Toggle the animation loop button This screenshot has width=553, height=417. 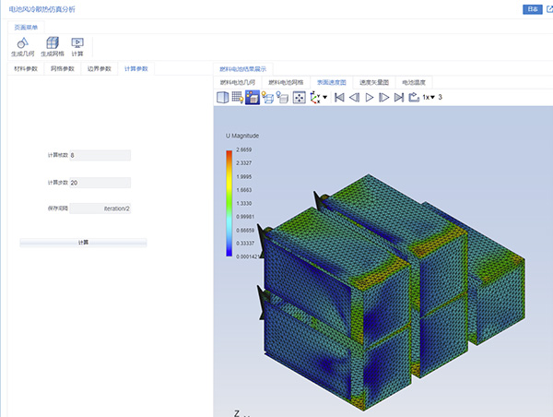(x=413, y=97)
